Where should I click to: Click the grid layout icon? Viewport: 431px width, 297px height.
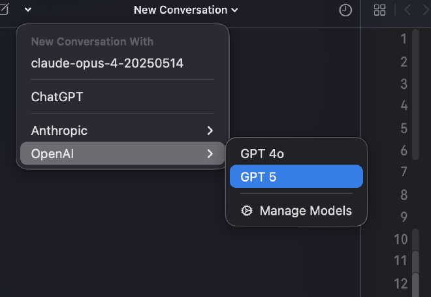(x=379, y=10)
